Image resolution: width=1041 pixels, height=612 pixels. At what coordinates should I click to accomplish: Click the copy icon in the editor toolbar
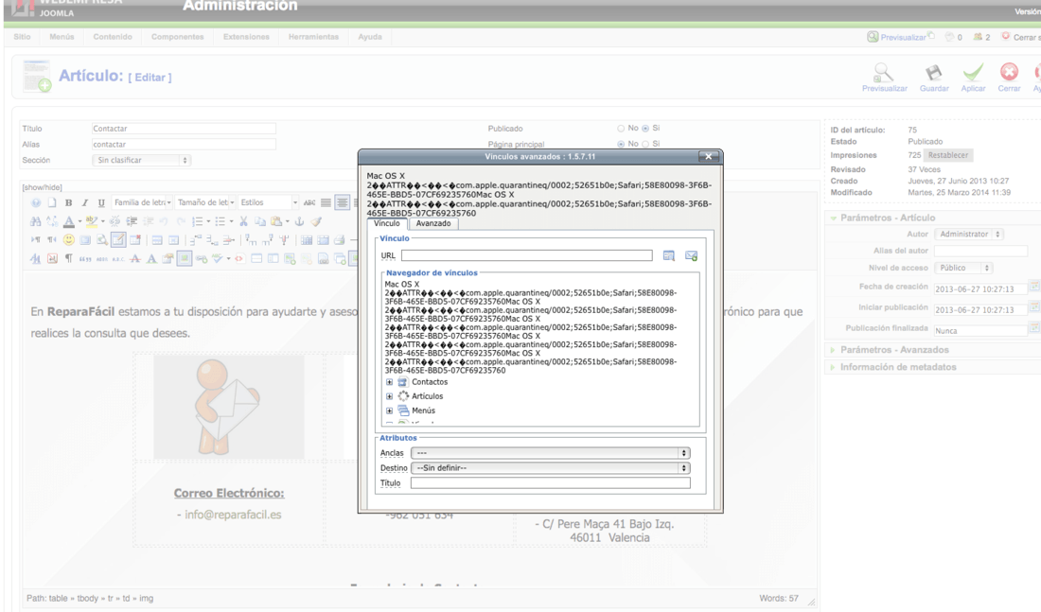[260, 221]
